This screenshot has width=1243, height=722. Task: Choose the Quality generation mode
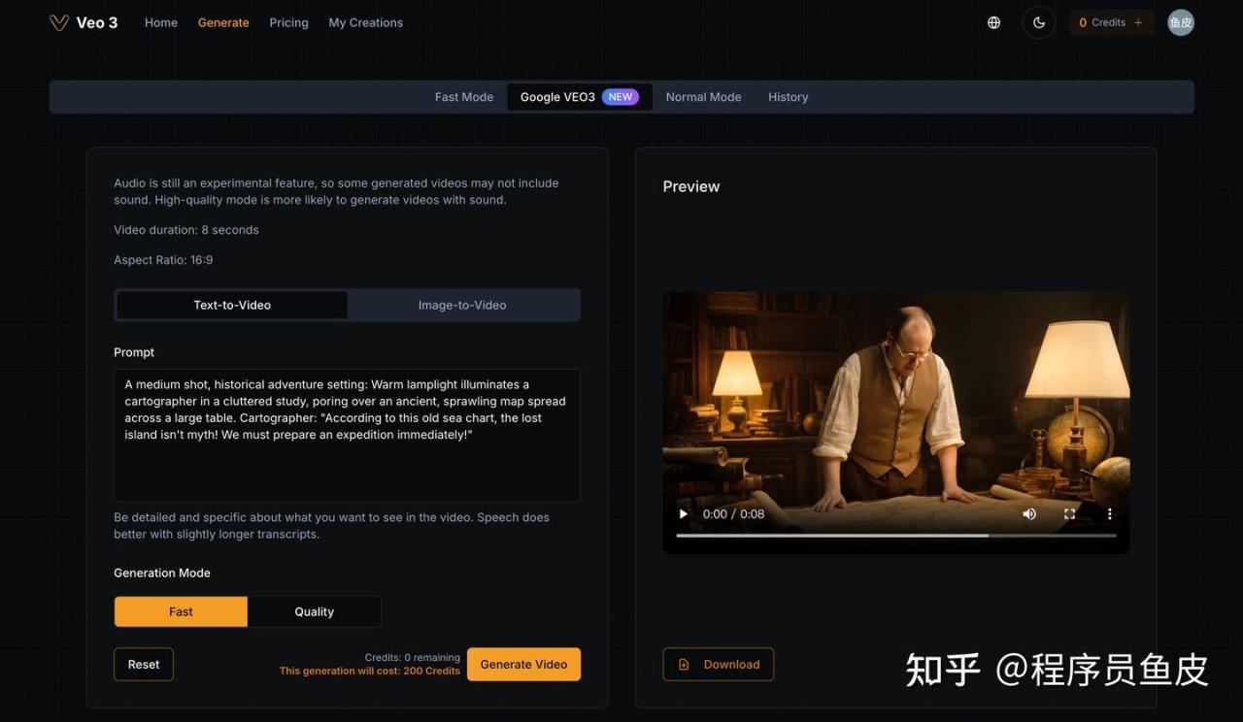pos(314,611)
